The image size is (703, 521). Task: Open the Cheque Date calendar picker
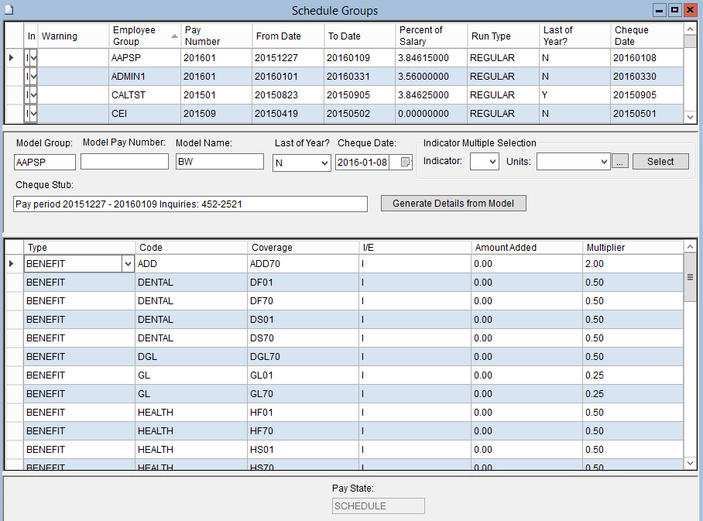pyautogui.click(x=406, y=162)
